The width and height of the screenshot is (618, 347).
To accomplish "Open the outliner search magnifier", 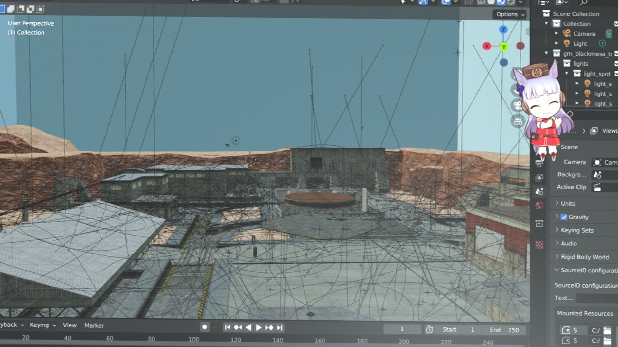I will 584,3.
